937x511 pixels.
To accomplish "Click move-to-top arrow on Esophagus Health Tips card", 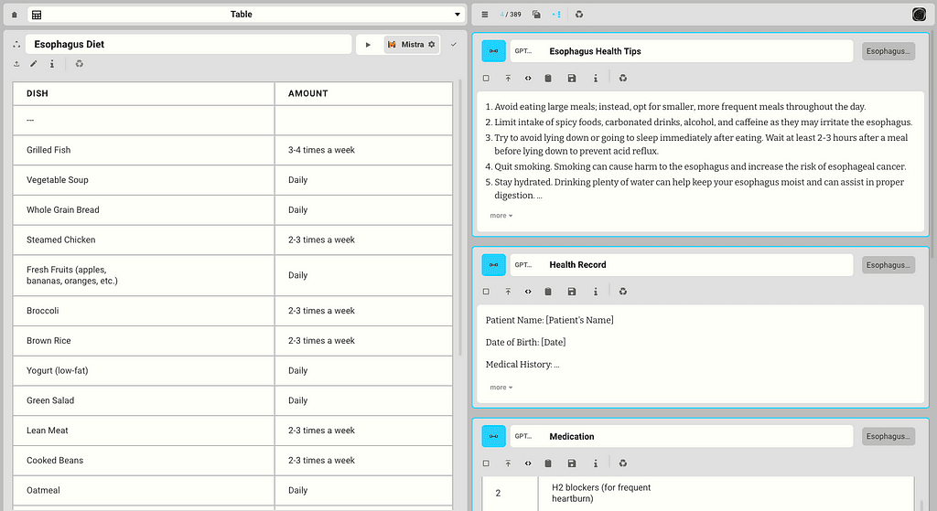I will pyautogui.click(x=508, y=79).
